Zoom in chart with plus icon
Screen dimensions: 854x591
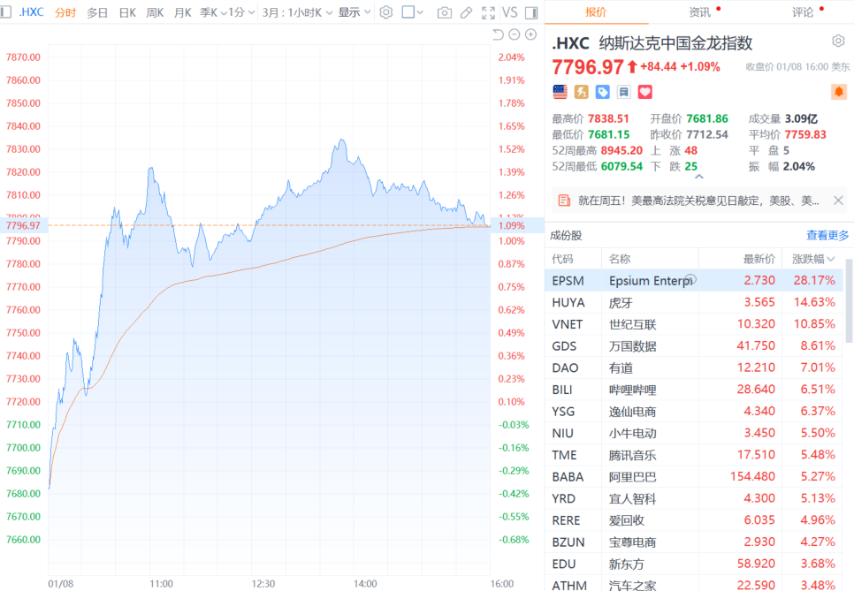point(531,34)
